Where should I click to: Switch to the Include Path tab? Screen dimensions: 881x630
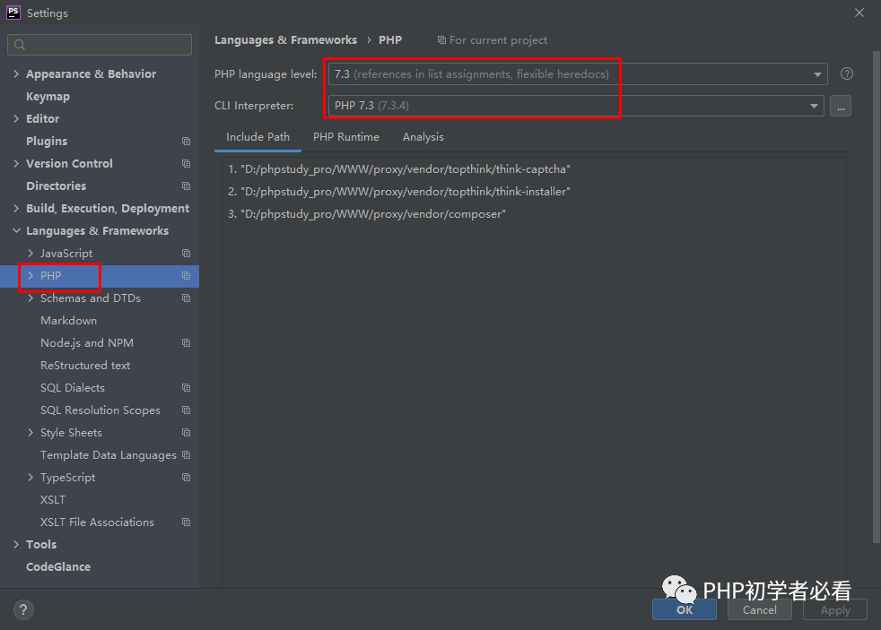pyautogui.click(x=257, y=137)
